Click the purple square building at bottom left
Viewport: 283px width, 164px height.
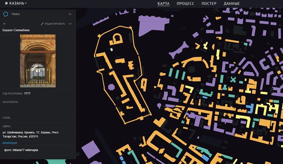point(91,149)
